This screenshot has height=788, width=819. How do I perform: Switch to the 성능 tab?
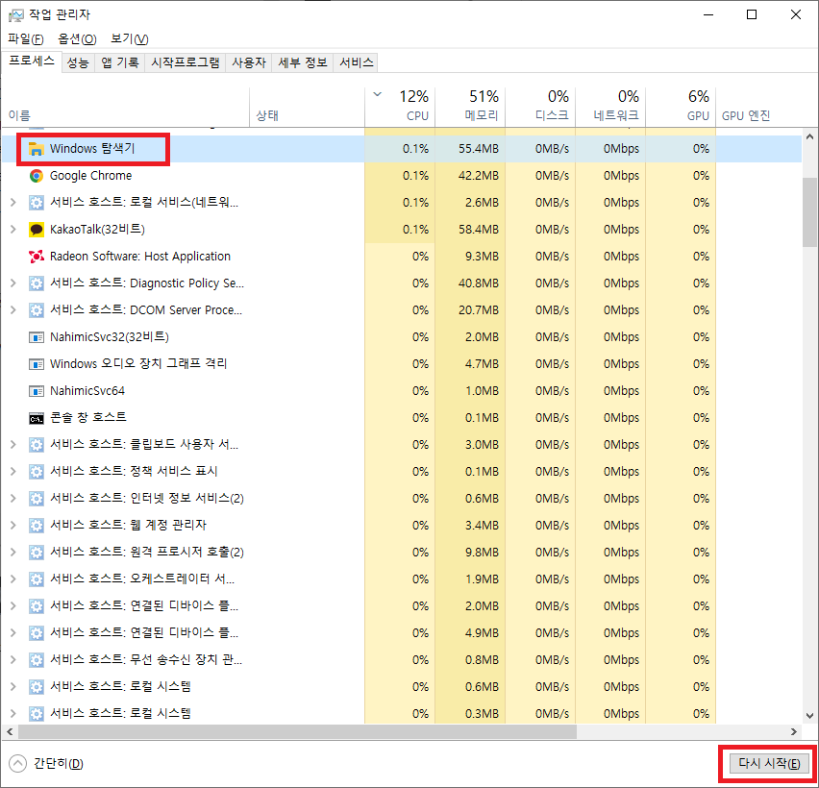click(78, 63)
